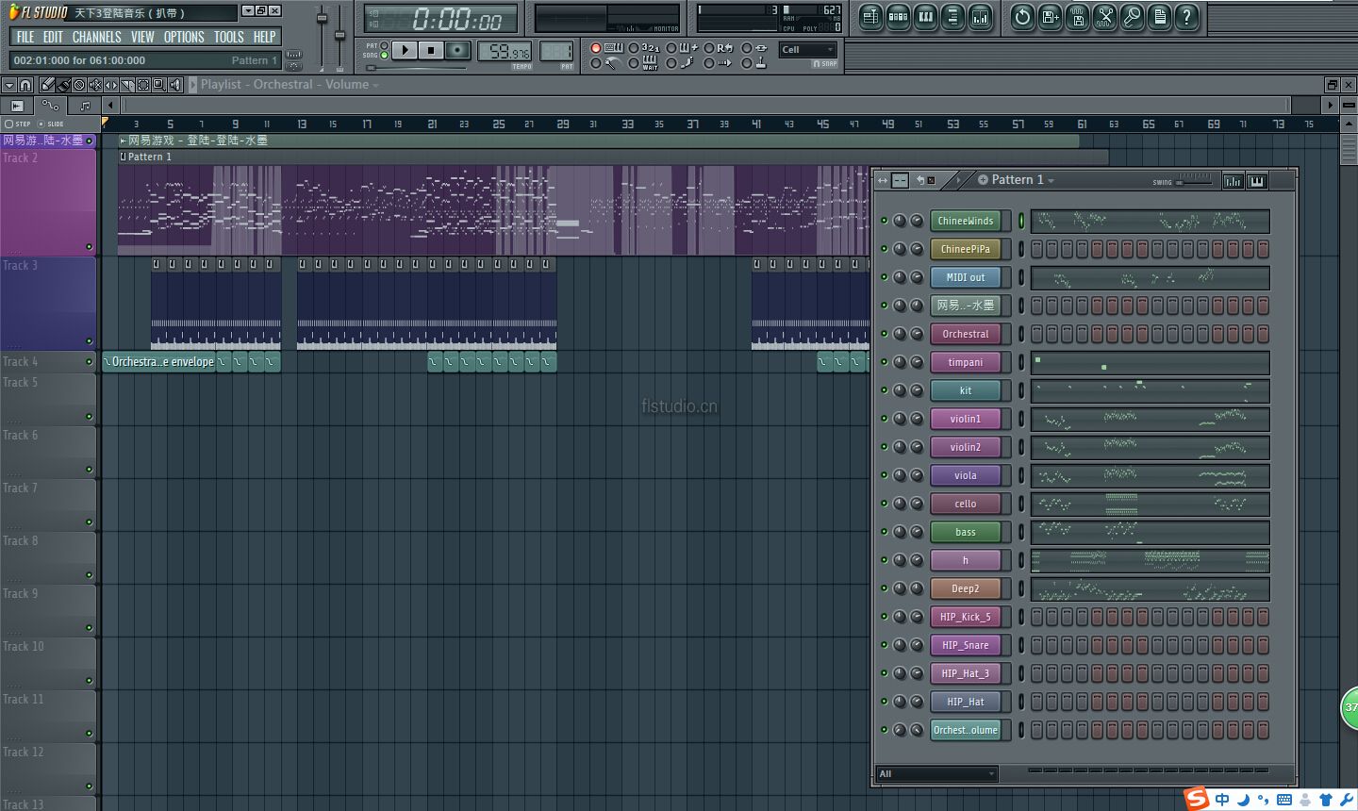This screenshot has width=1358, height=811.
Task: Open the Browser window icon
Action: (952, 16)
